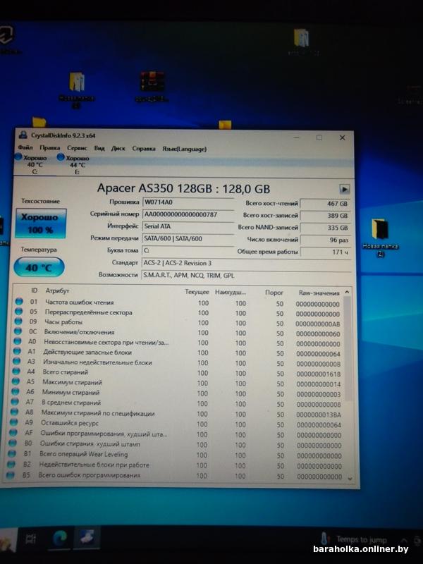Image resolution: width=423 pixels, height=564 pixels.
Task: Click the SATA/600 transfer mode field
Action: tap(188, 238)
